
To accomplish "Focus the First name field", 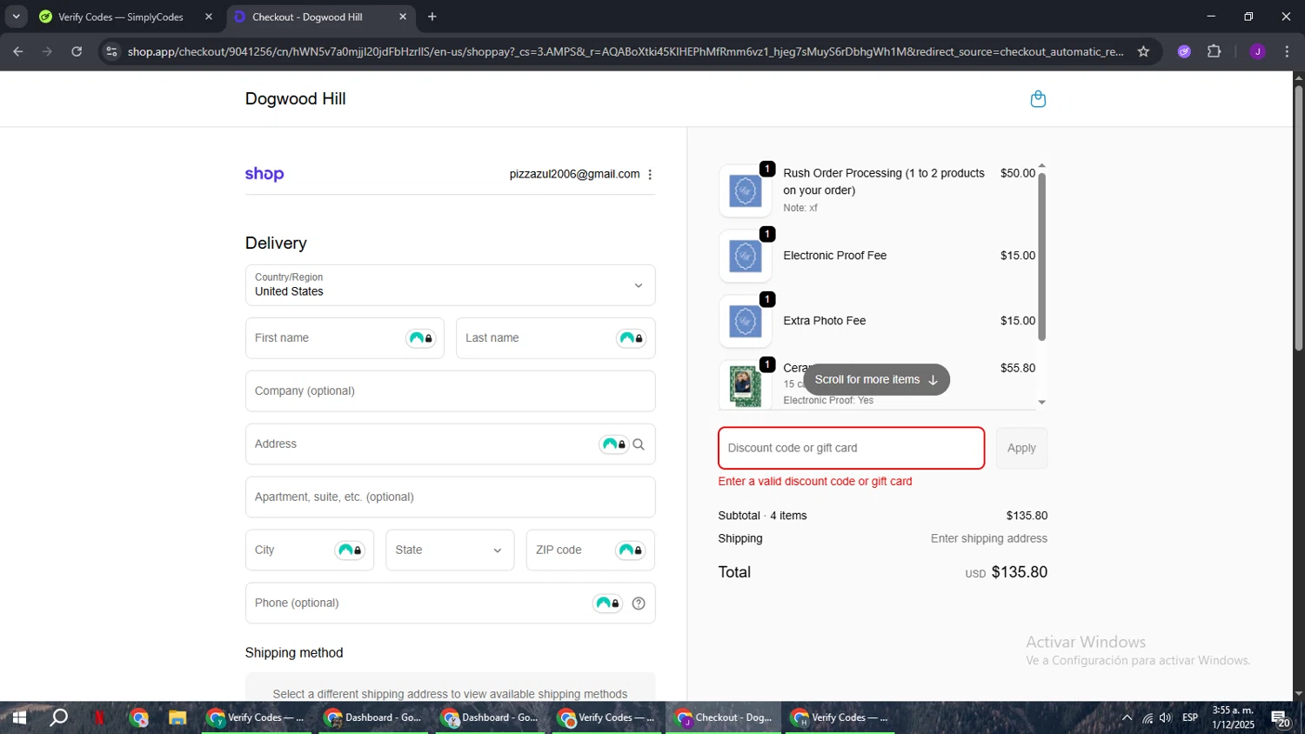I will (345, 338).
